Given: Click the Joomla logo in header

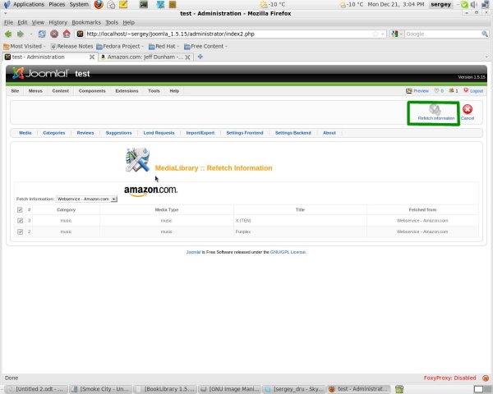Looking at the screenshot, I should [x=40, y=73].
